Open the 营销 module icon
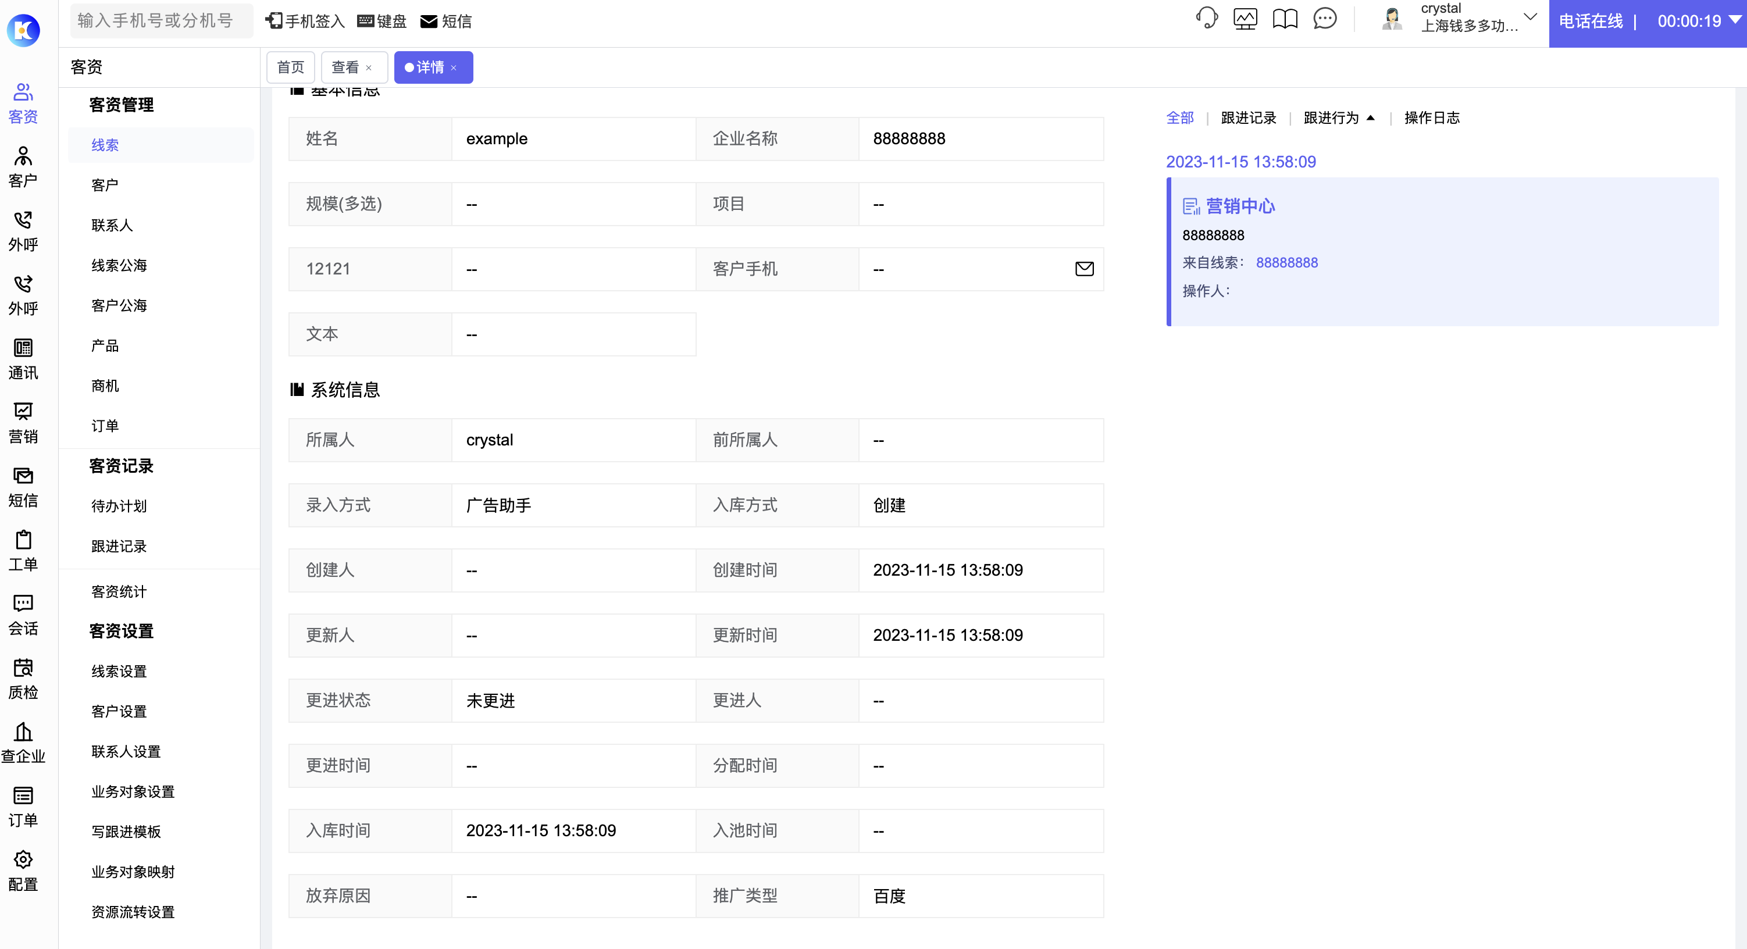 tap(23, 423)
